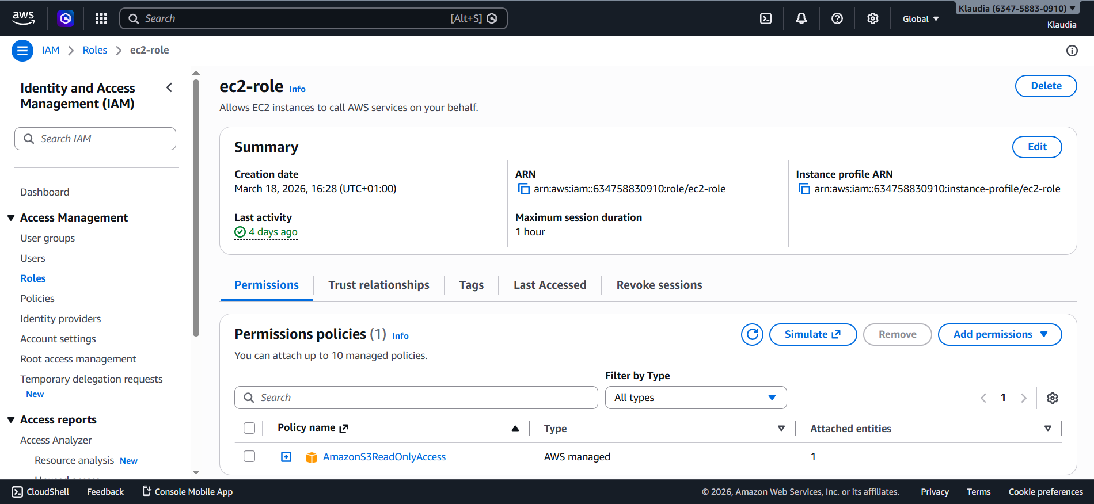Open the AWS home logo
1094x504 pixels.
pyautogui.click(x=23, y=18)
